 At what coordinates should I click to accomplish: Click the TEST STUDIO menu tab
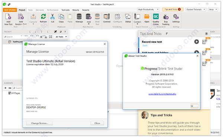[10, 10]
